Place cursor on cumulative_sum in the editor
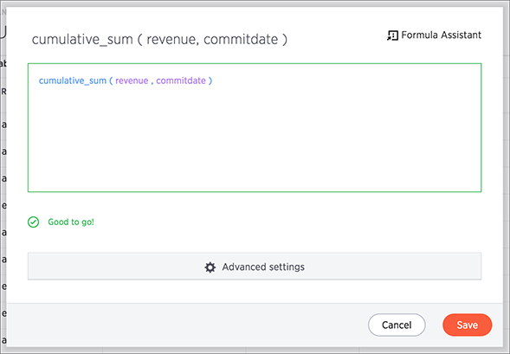Viewport: 510px width, 354px height. click(x=73, y=80)
